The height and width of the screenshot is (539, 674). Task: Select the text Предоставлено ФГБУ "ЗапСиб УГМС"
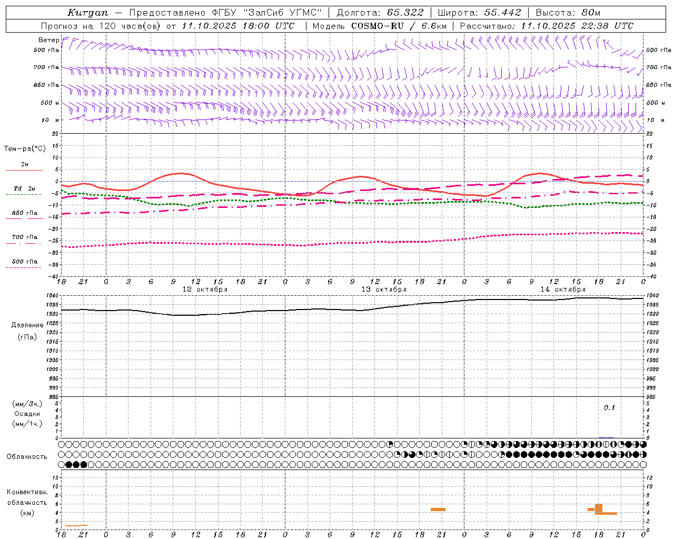[x=225, y=13]
